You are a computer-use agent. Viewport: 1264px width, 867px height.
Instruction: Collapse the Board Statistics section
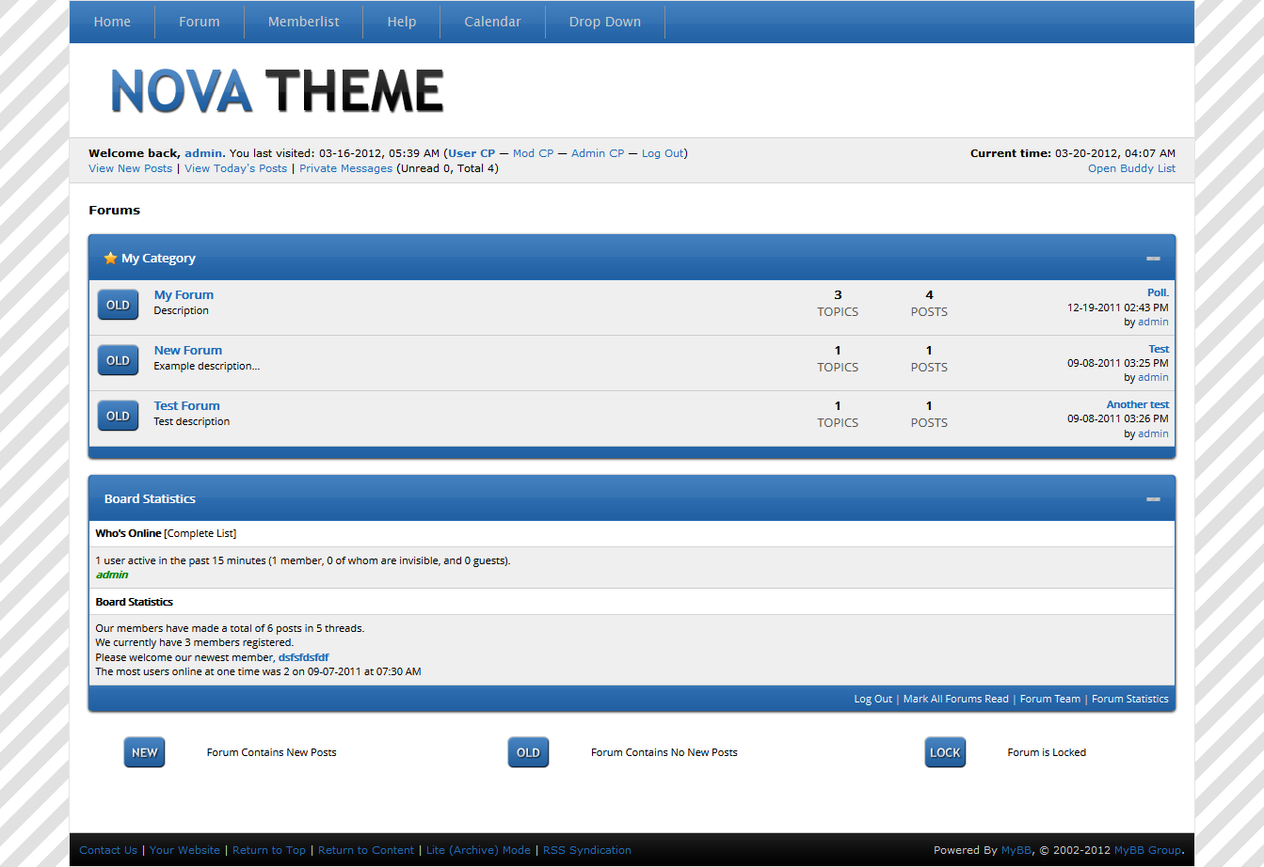click(x=1153, y=499)
